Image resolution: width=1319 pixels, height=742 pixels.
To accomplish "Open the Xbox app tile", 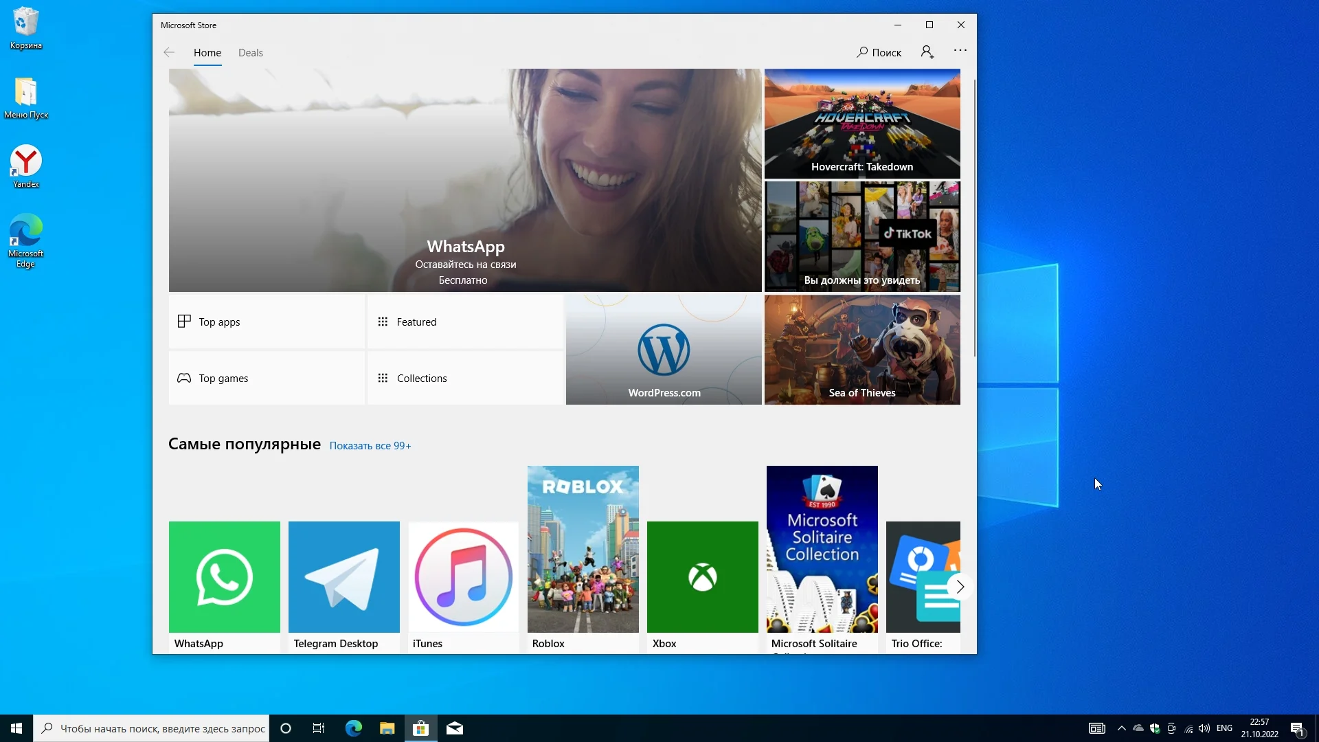I will 702,576.
